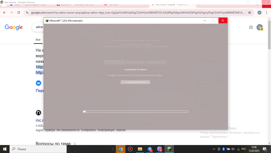The image size is (271, 153).
Task: Minimize the Minecraft 1.20.4 window
Action: click(205, 21)
